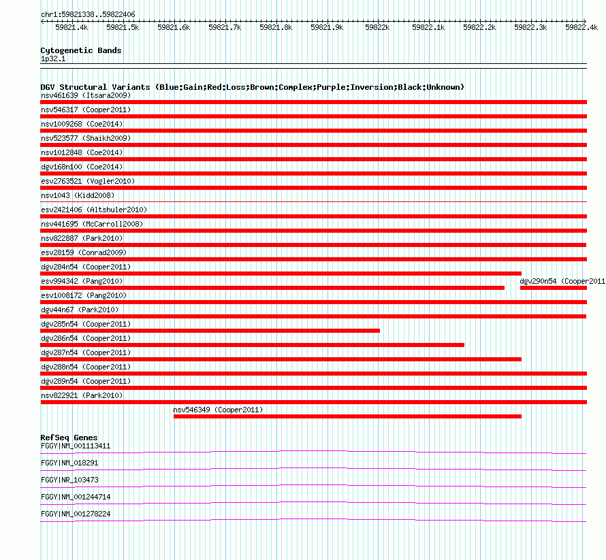Click the 59822.2k ruler label

(479, 27)
